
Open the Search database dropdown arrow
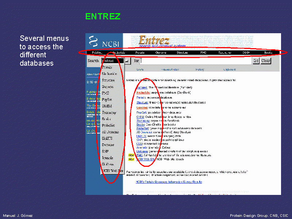tap(127, 61)
